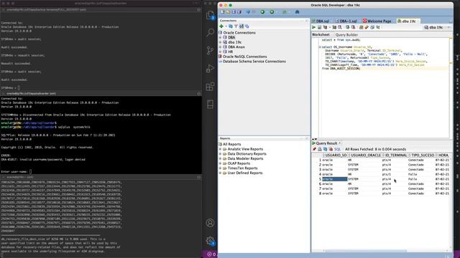
Task: Click the Run Script icon in worksheet toolbar
Action: point(319,27)
